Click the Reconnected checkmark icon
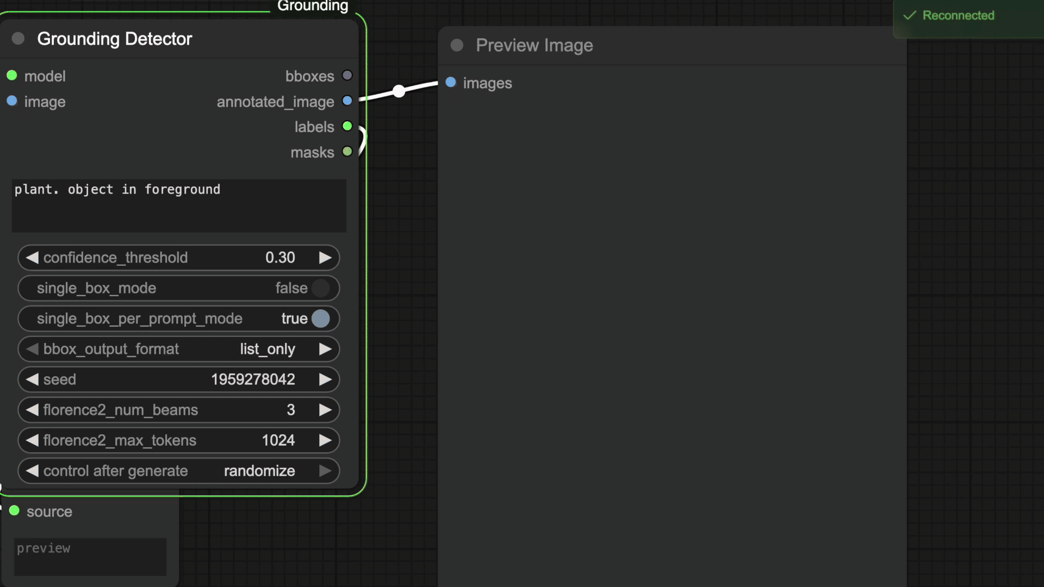Image resolution: width=1044 pixels, height=587 pixels. [x=910, y=15]
